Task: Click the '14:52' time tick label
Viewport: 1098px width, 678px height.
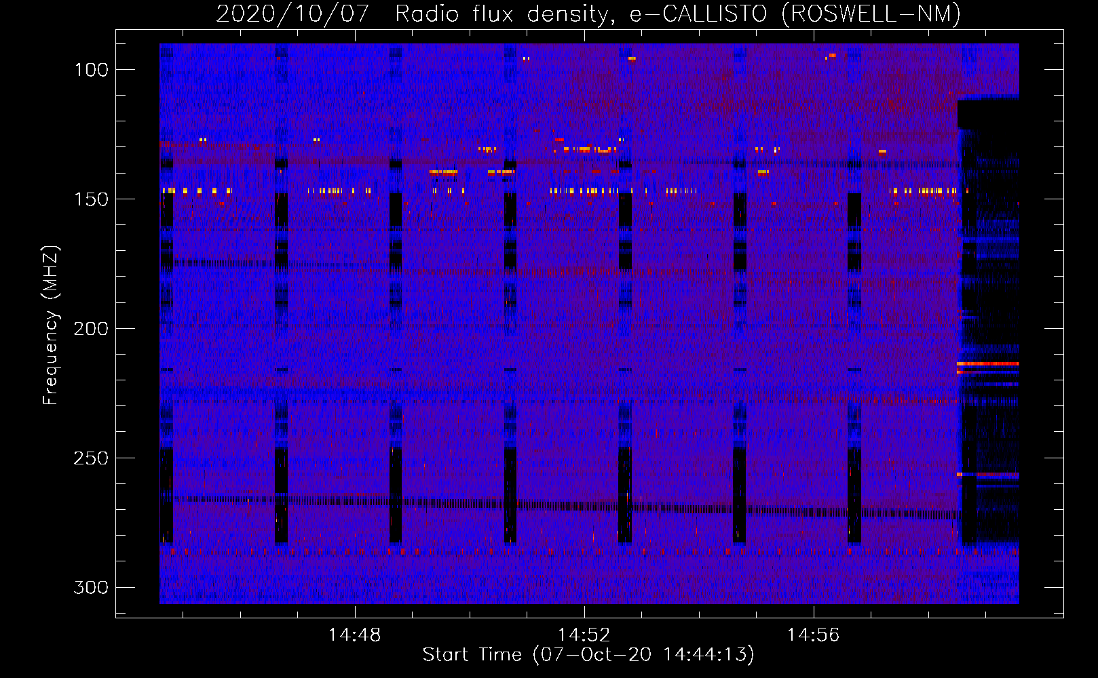Action: pos(584,635)
